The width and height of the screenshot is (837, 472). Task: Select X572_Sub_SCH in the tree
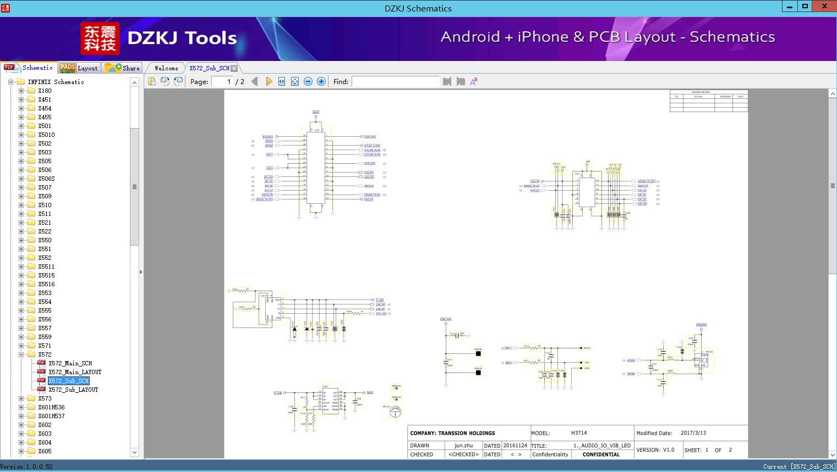tap(68, 381)
